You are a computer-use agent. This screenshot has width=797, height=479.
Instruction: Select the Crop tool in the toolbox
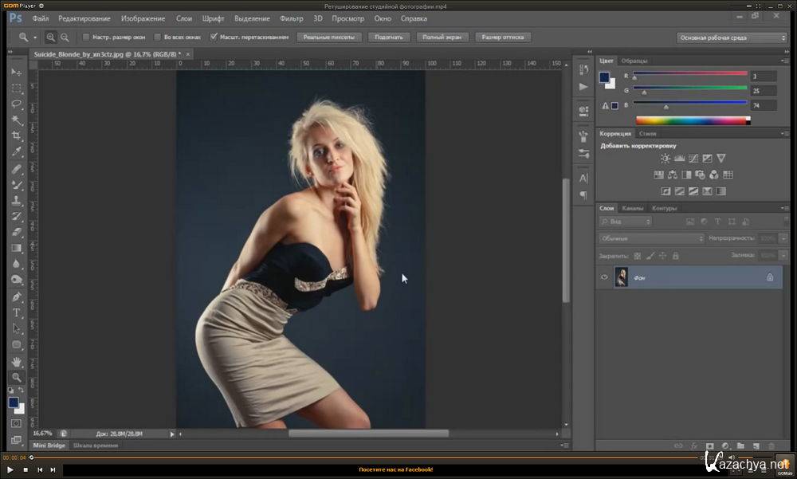coord(17,135)
